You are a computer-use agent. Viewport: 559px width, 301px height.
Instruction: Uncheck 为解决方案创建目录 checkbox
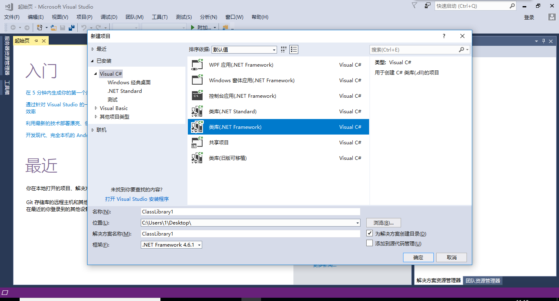pyautogui.click(x=370, y=234)
